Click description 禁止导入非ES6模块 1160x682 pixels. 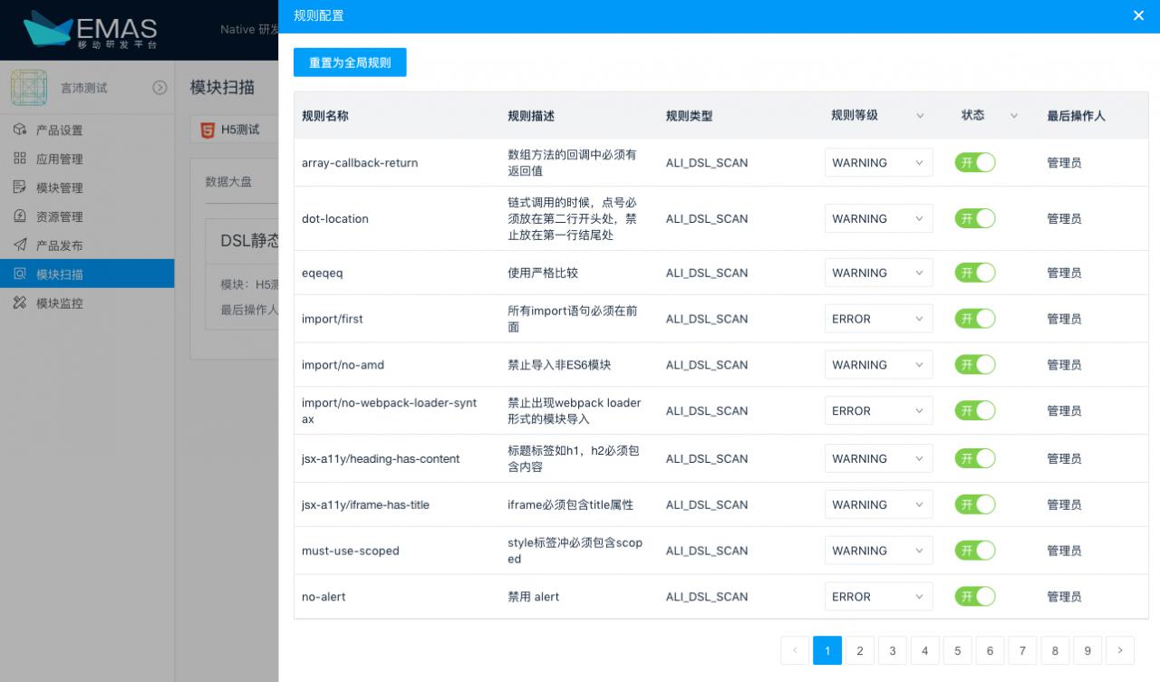[559, 365]
